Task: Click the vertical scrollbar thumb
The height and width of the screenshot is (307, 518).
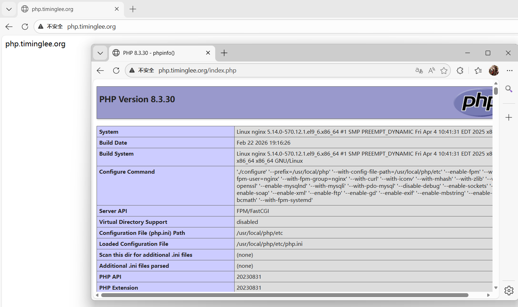Action: (496, 91)
